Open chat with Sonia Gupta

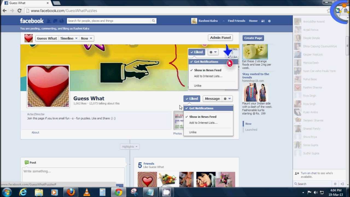coord(310,145)
